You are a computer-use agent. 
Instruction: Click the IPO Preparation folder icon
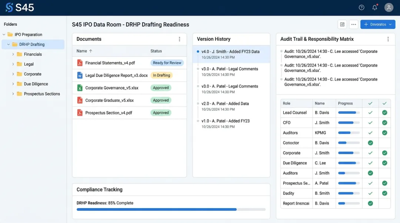pos(10,34)
